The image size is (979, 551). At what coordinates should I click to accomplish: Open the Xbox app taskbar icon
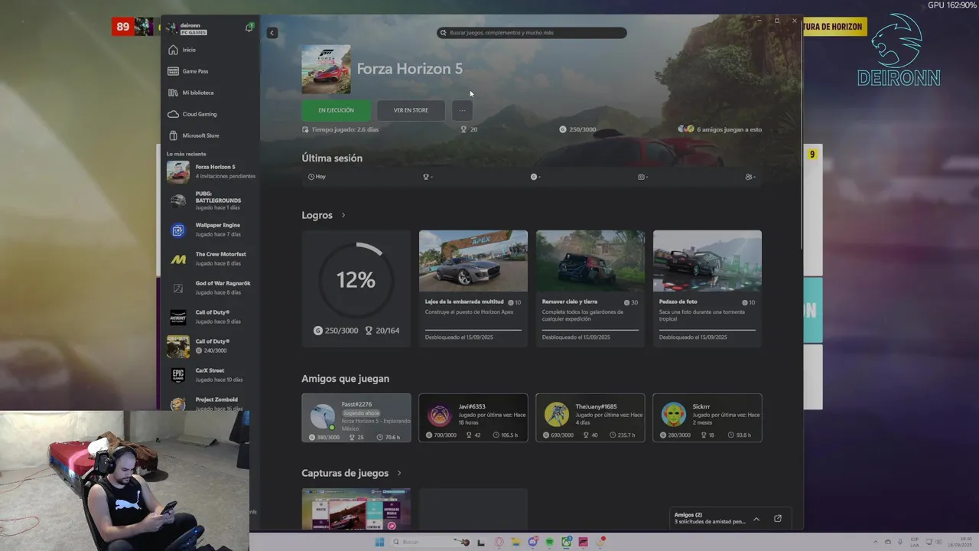[566, 542]
